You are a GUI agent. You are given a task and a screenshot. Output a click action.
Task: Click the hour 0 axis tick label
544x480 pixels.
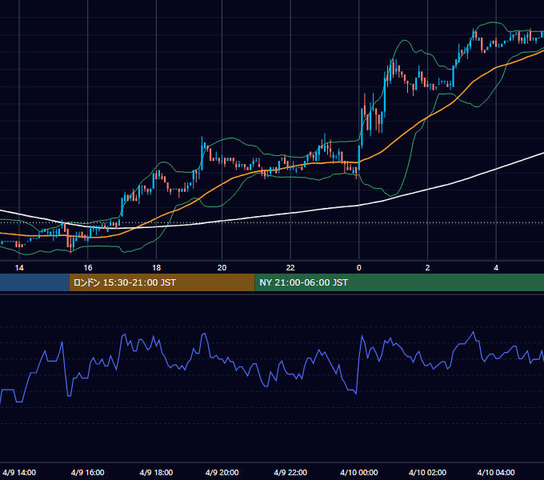359,268
